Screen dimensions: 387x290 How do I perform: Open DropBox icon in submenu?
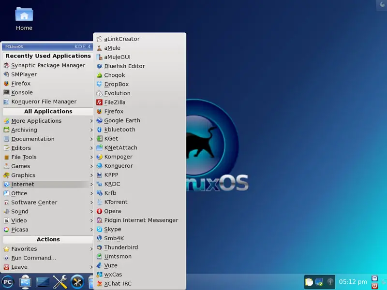pyautogui.click(x=99, y=84)
